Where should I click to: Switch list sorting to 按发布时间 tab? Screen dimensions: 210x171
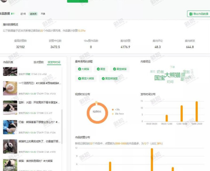click(54, 62)
